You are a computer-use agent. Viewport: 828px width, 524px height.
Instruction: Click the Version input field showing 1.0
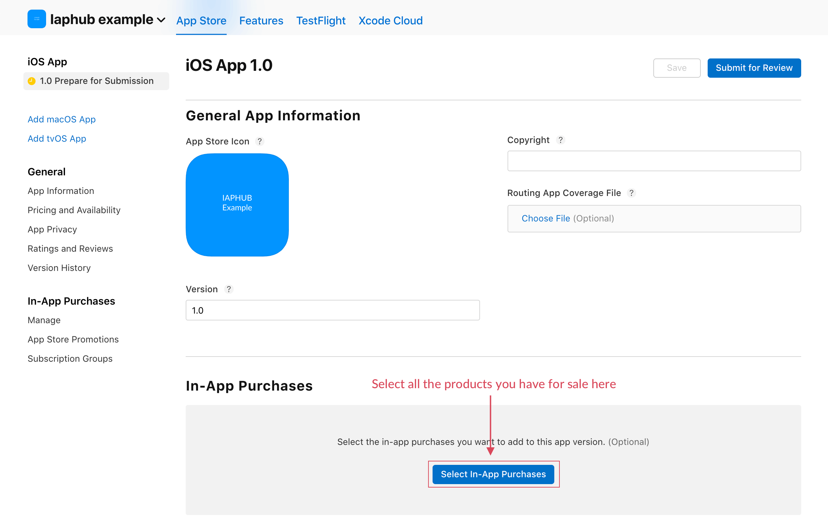(332, 310)
